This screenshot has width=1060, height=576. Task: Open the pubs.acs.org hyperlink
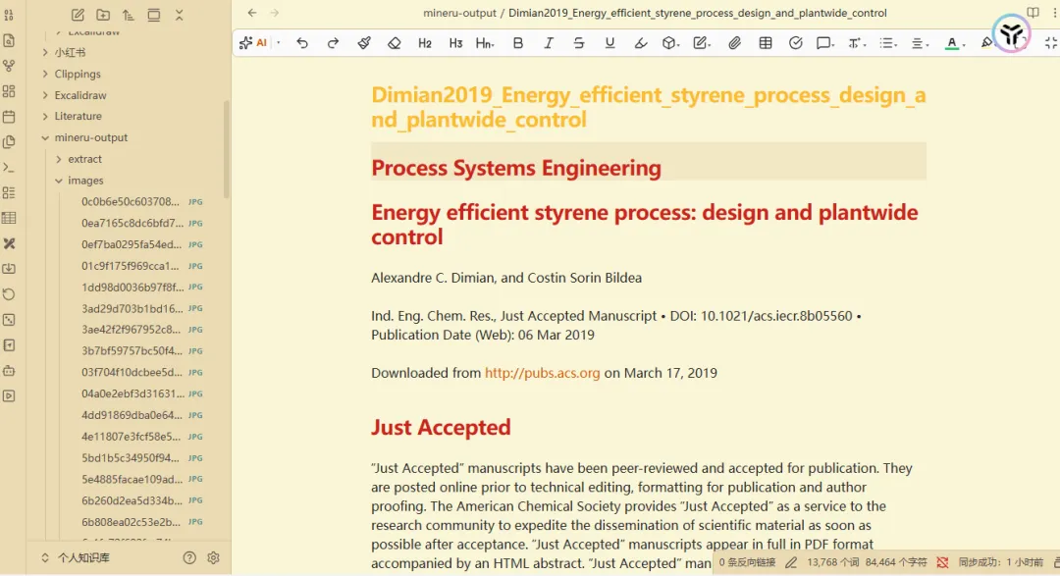(x=542, y=373)
